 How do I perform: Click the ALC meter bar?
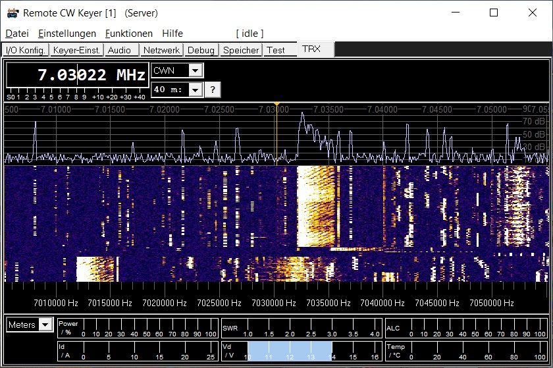[466, 328]
